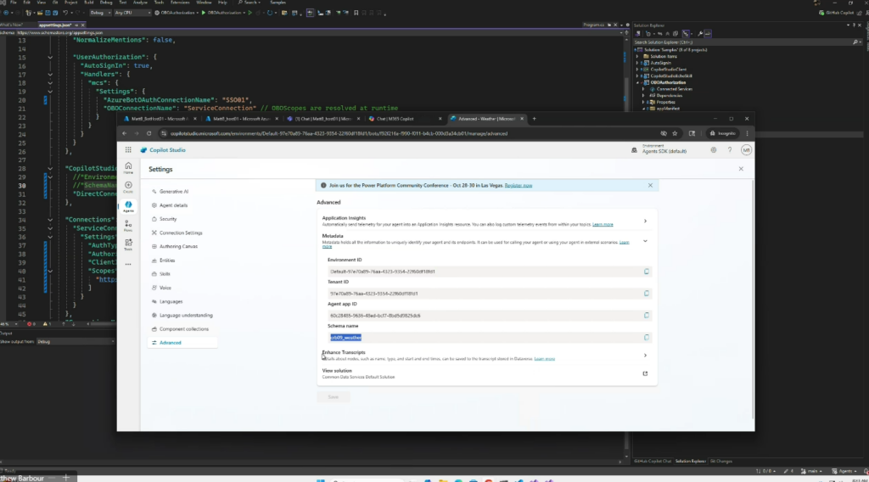The image size is (869, 482).
Task: Click browser back arrow
Action: 125,133
